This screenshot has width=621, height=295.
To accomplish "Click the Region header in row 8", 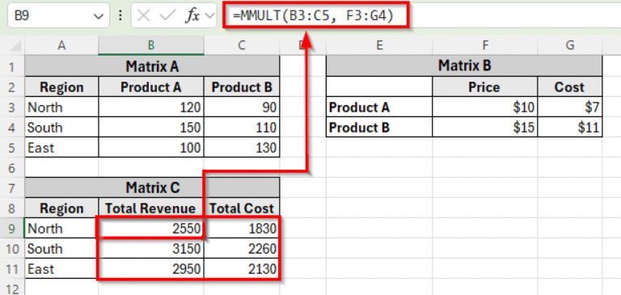I will point(61,209).
